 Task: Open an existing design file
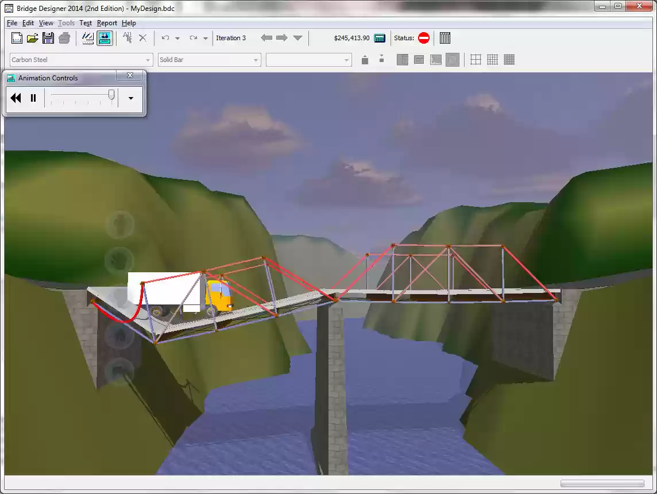tap(32, 38)
